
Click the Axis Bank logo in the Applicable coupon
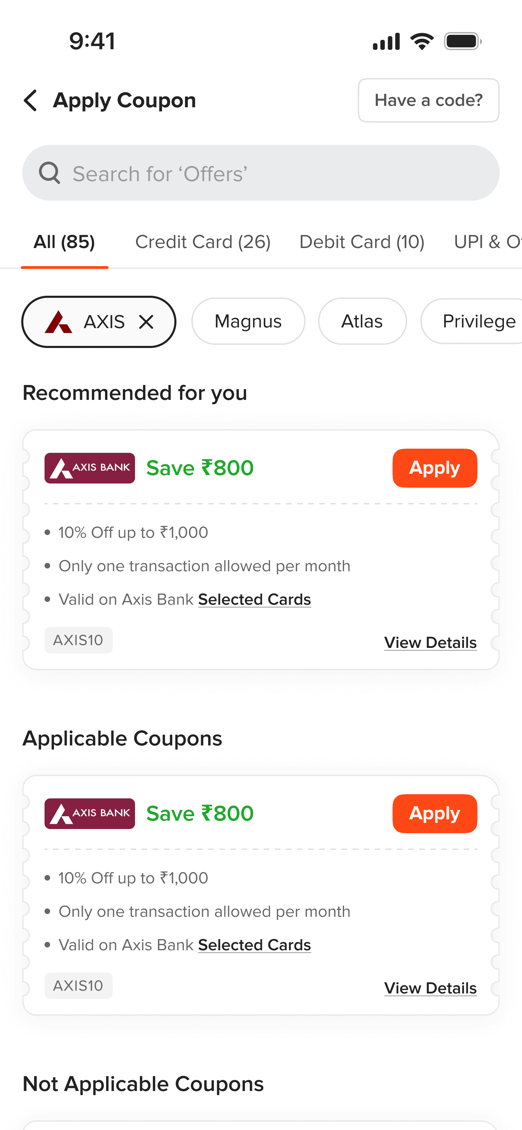pyautogui.click(x=90, y=814)
